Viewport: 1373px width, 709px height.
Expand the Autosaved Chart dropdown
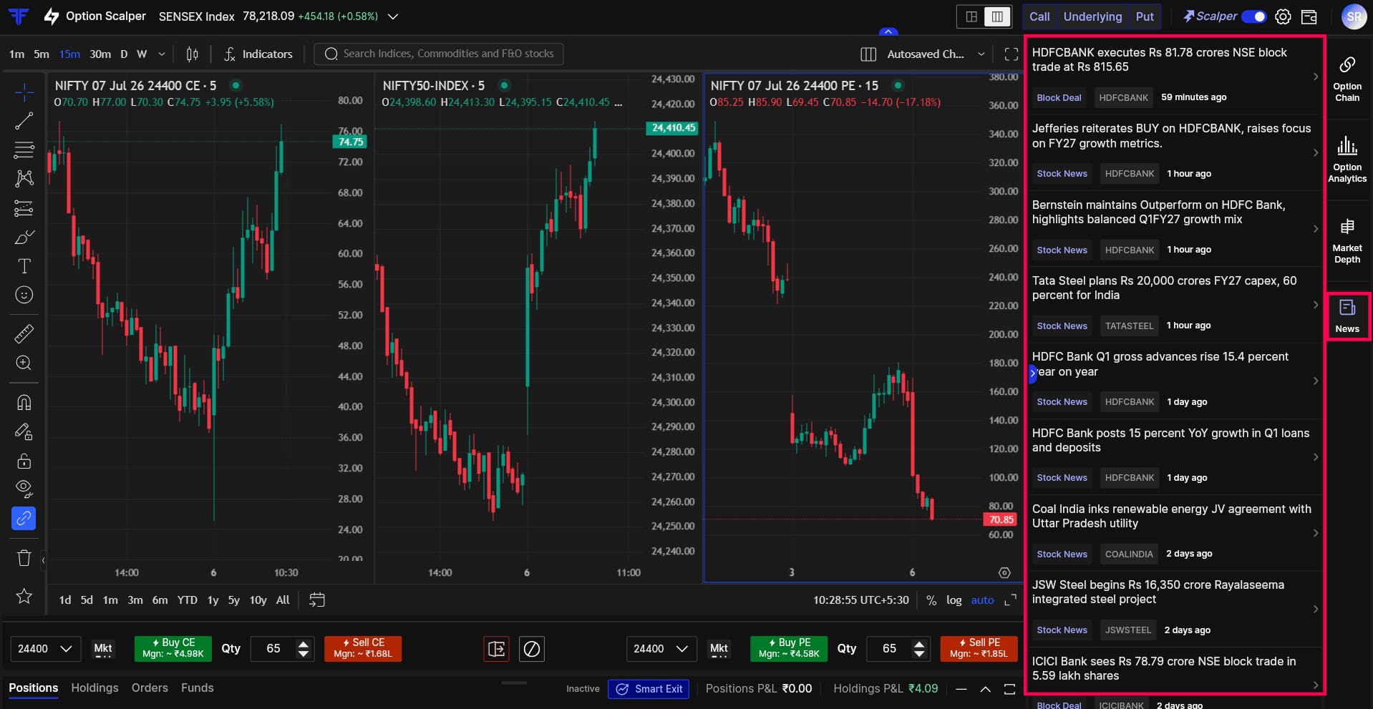click(x=981, y=54)
